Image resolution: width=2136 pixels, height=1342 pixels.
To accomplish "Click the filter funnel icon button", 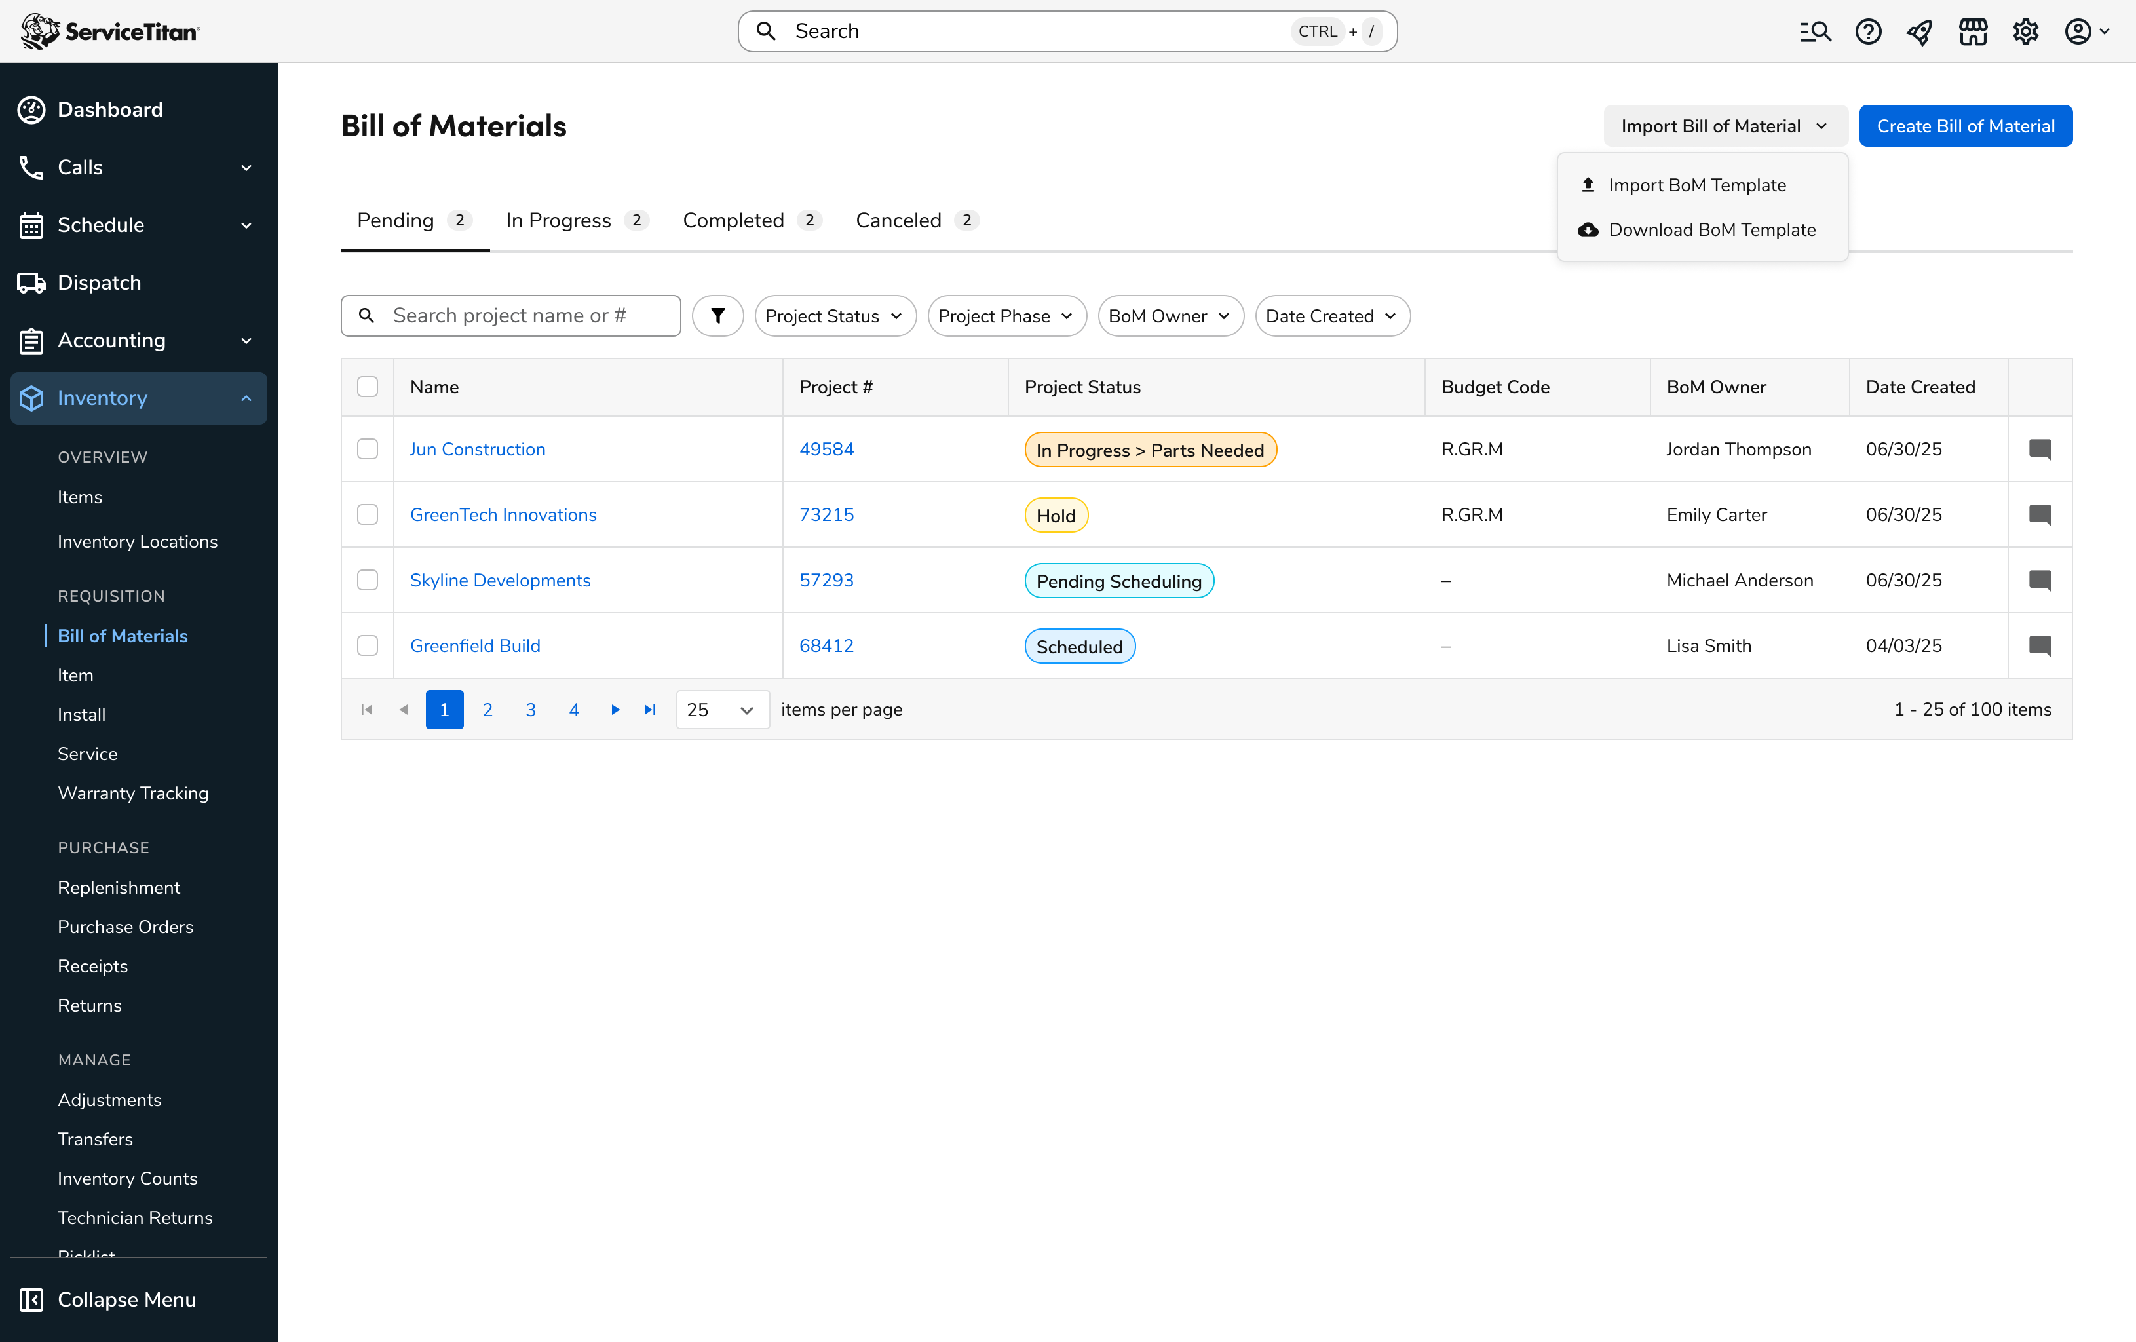I will click(x=717, y=316).
